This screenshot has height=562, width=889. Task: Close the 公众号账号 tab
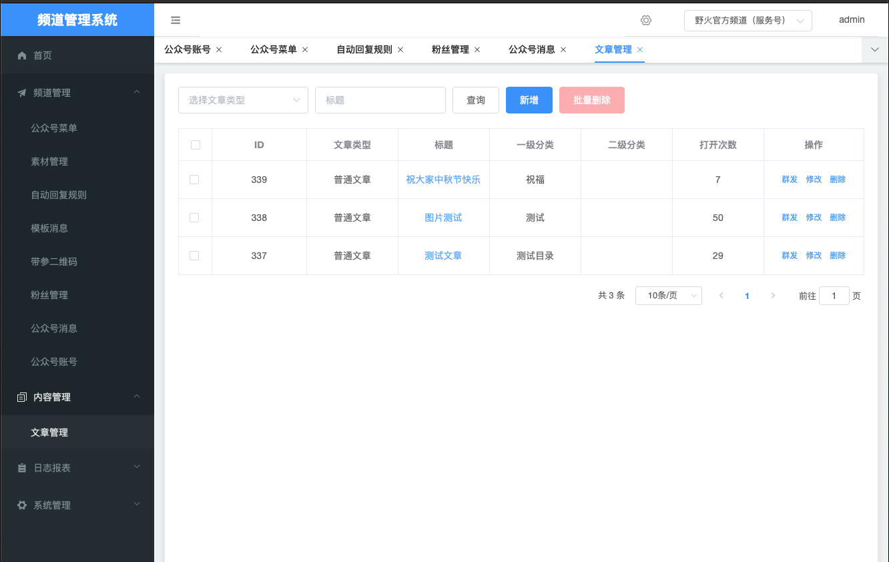point(219,49)
